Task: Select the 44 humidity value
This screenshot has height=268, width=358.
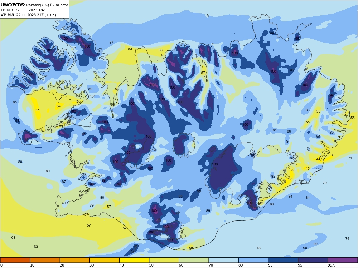Action: click(318, 159)
